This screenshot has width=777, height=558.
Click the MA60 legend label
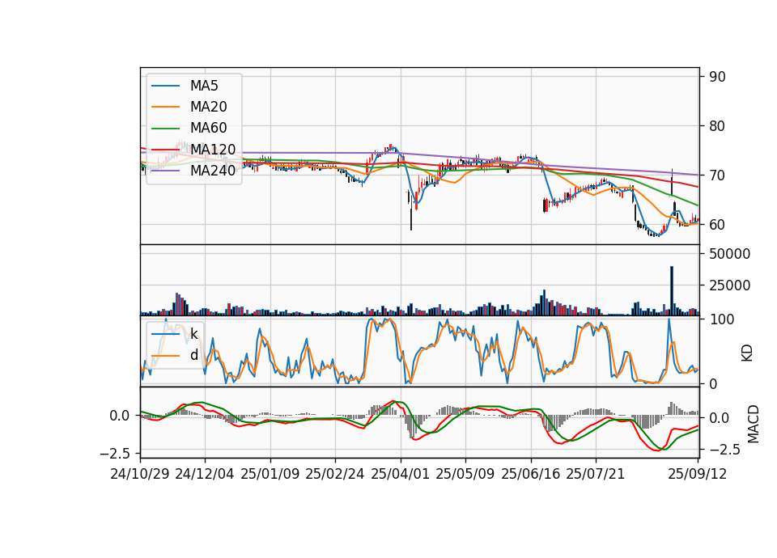pos(208,128)
